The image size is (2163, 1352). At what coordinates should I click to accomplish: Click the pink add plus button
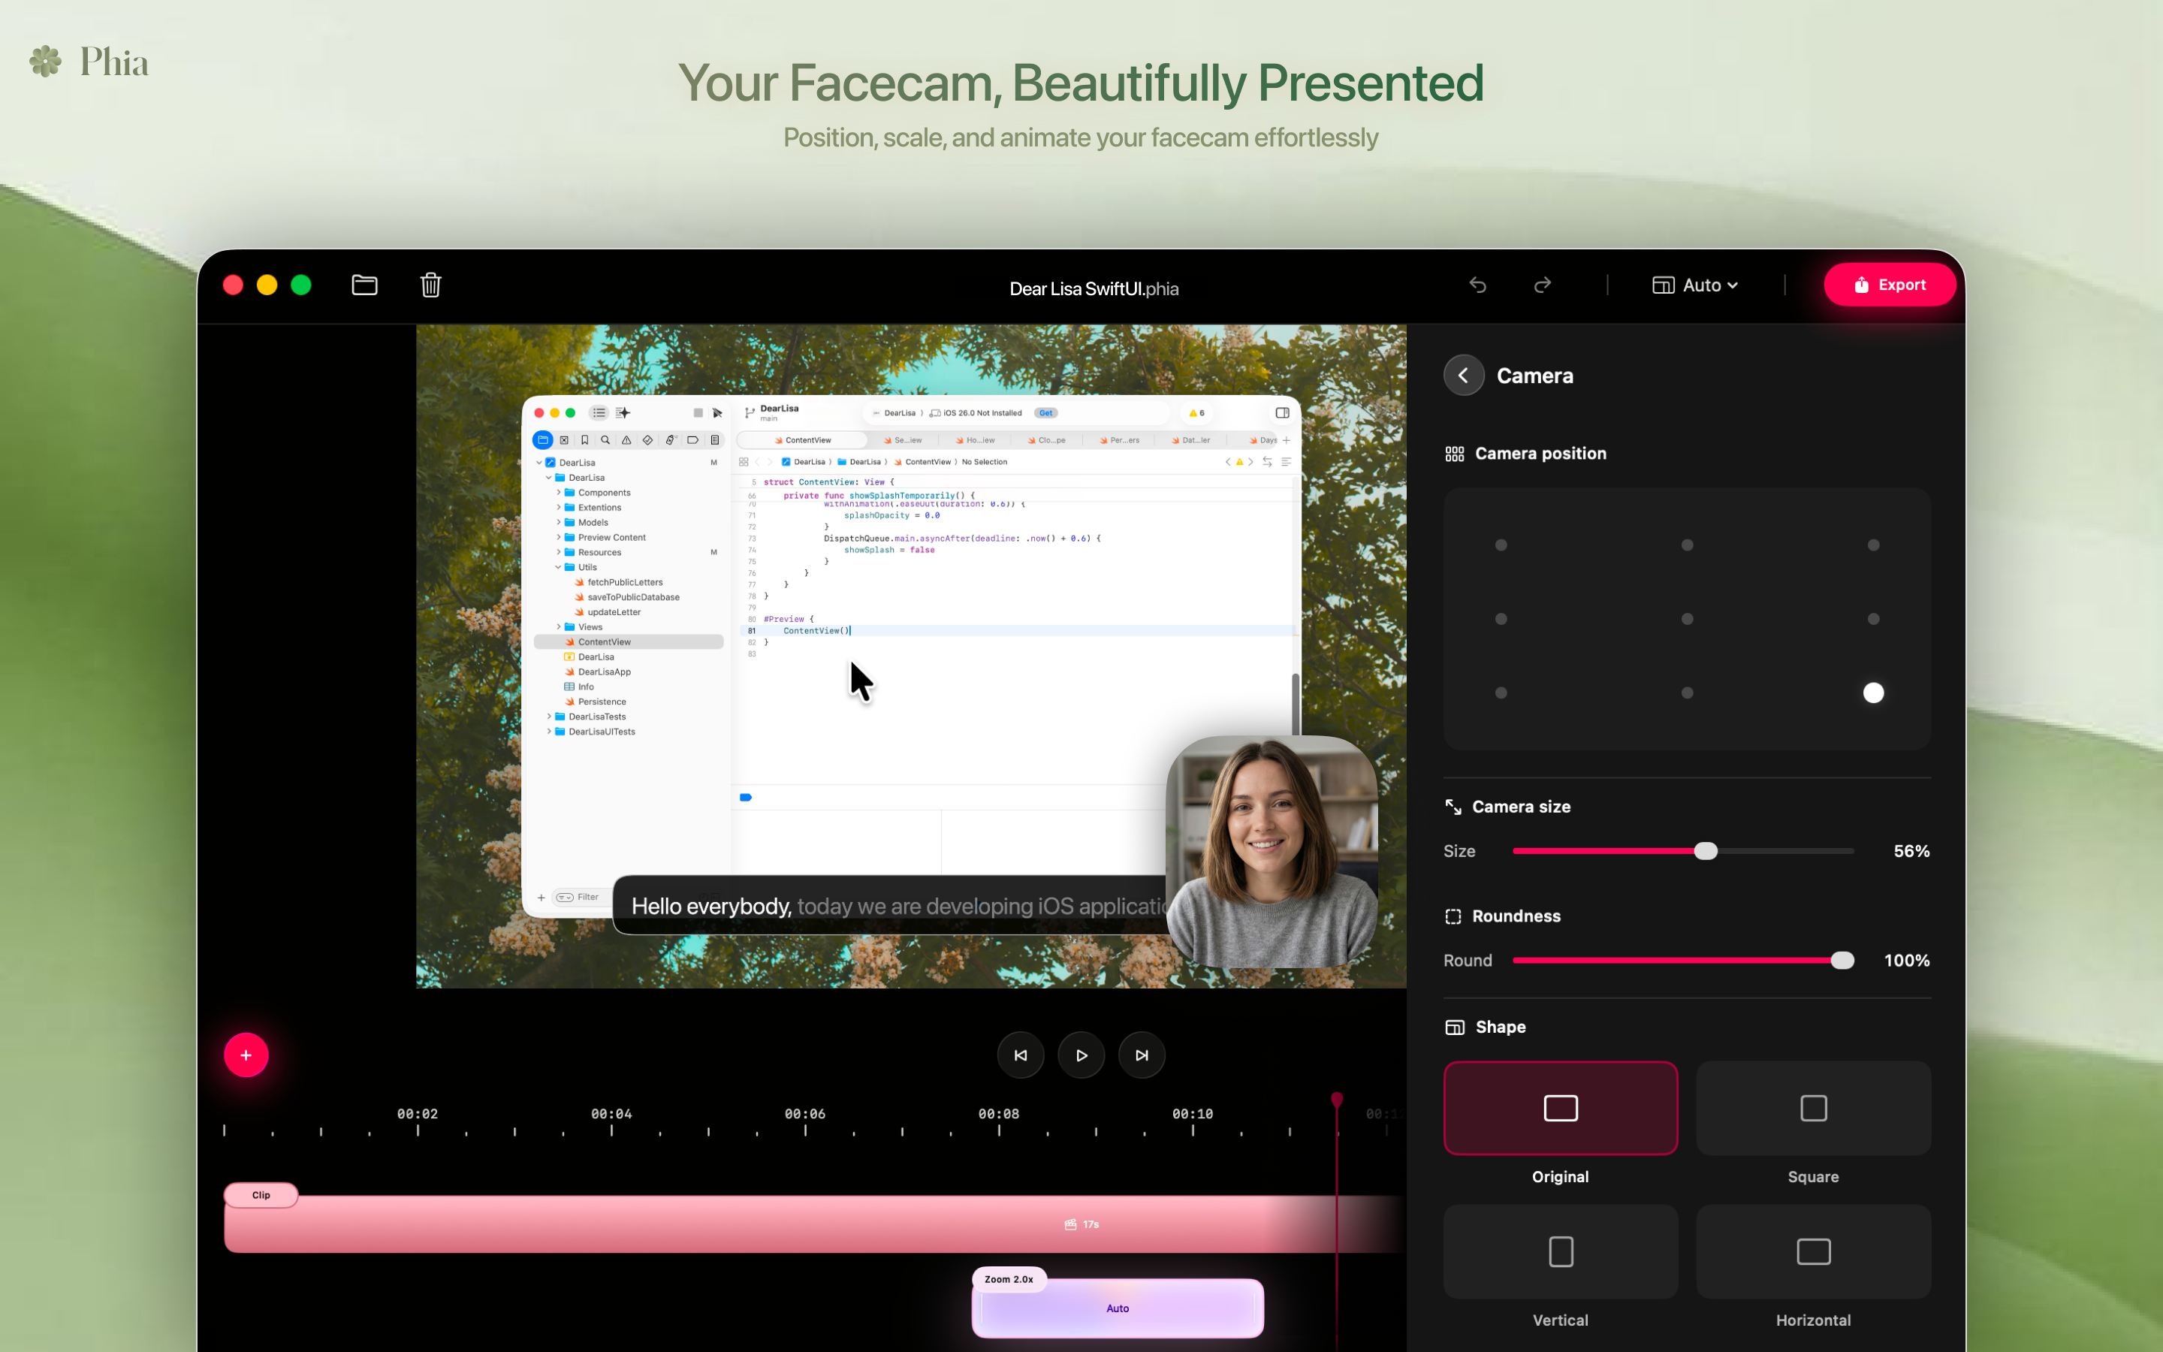[246, 1055]
